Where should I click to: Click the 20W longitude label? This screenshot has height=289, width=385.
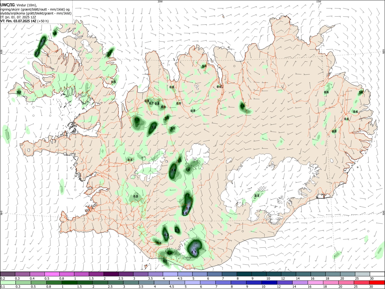click(160, 2)
